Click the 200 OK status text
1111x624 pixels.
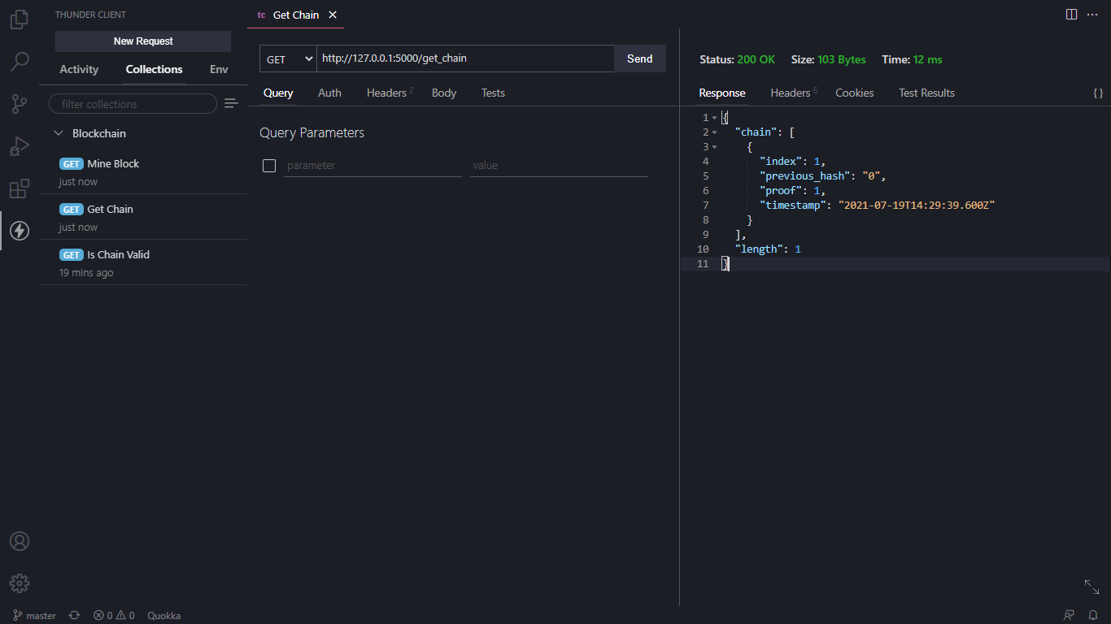click(x=756, y=60)
